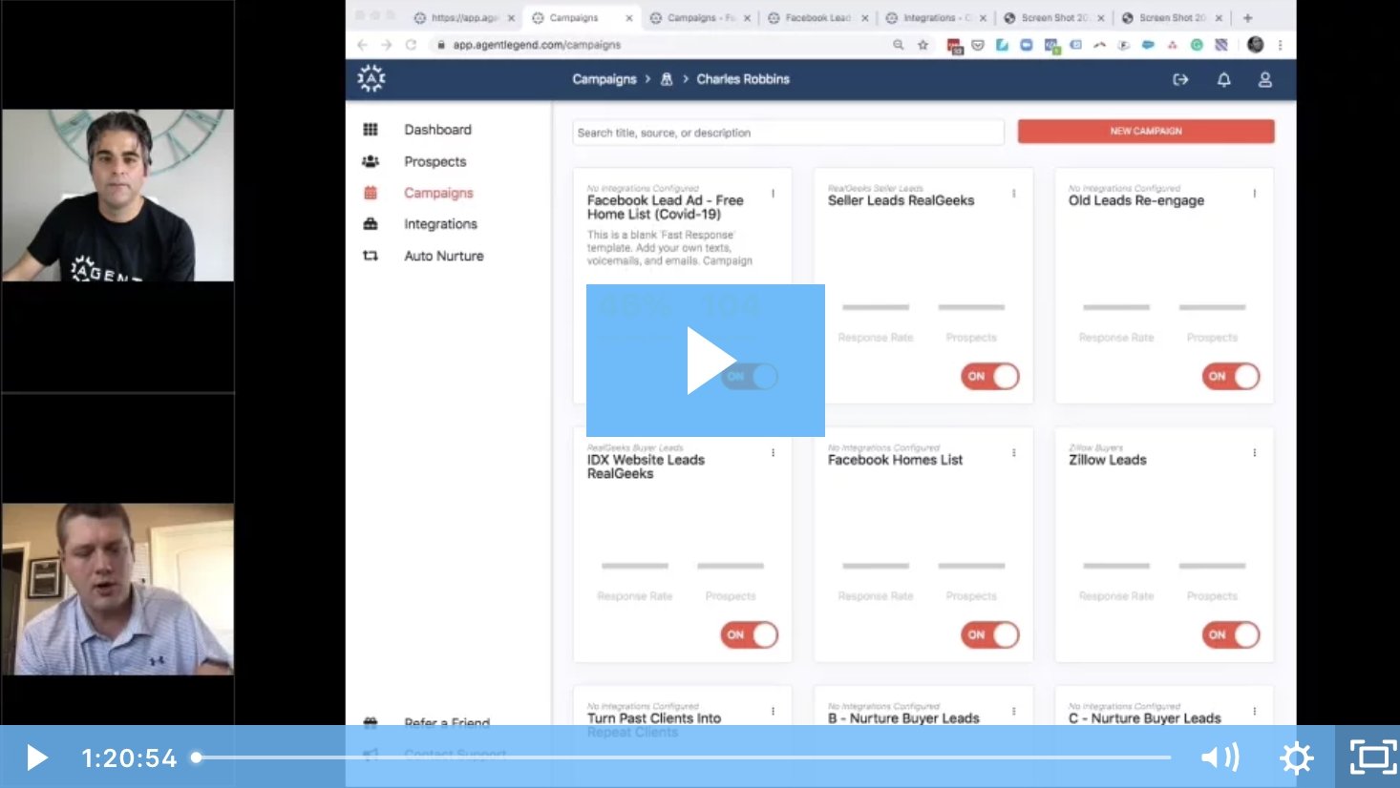Click Refer a Friend link

click(x=447, y=721)
